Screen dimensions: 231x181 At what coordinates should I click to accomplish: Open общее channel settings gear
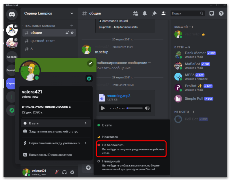[72, 33]
